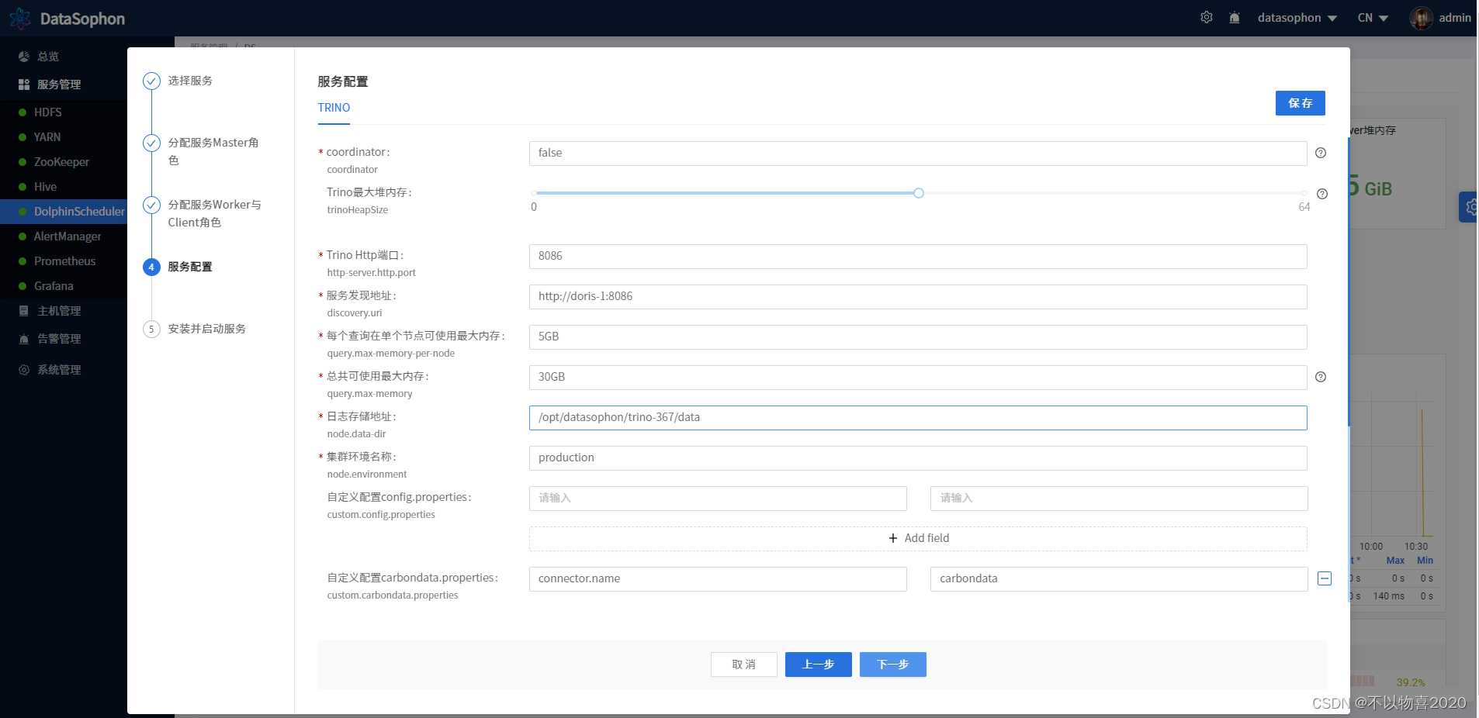This screenshot has height=718, width=1479.
Task: Proceed with 下一步 button
Action: tap(892, 664)
